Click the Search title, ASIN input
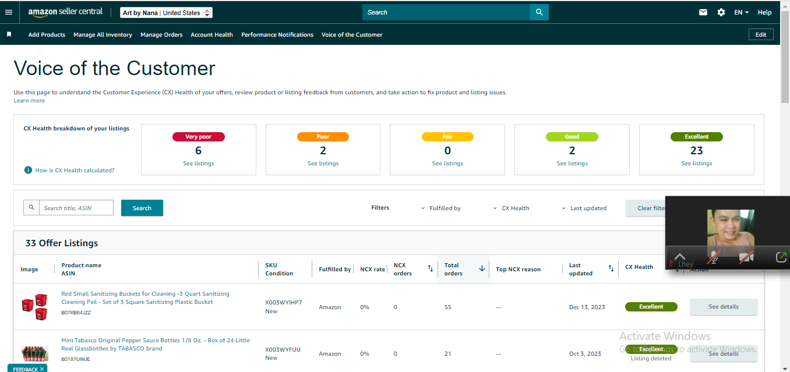This screenshot has height=372, width=790. 76,208
